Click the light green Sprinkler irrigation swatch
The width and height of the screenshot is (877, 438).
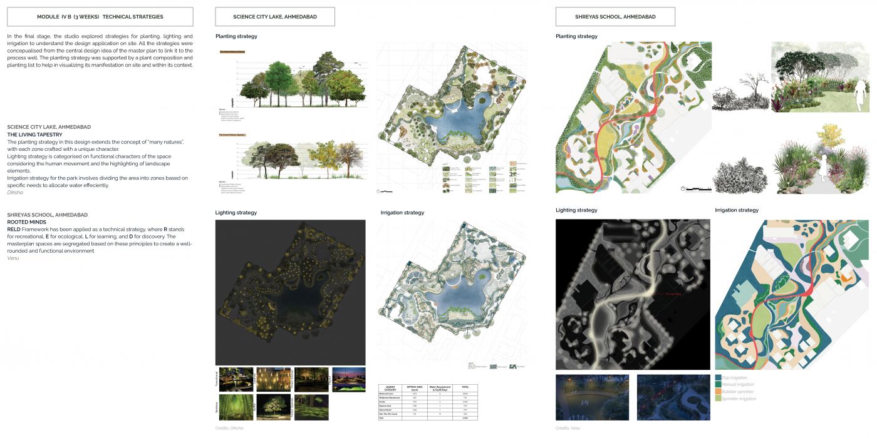718,398
